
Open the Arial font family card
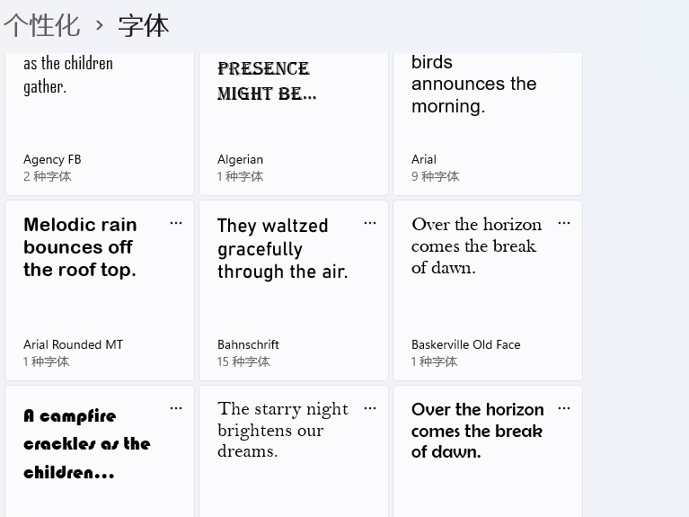coord(488,124)
